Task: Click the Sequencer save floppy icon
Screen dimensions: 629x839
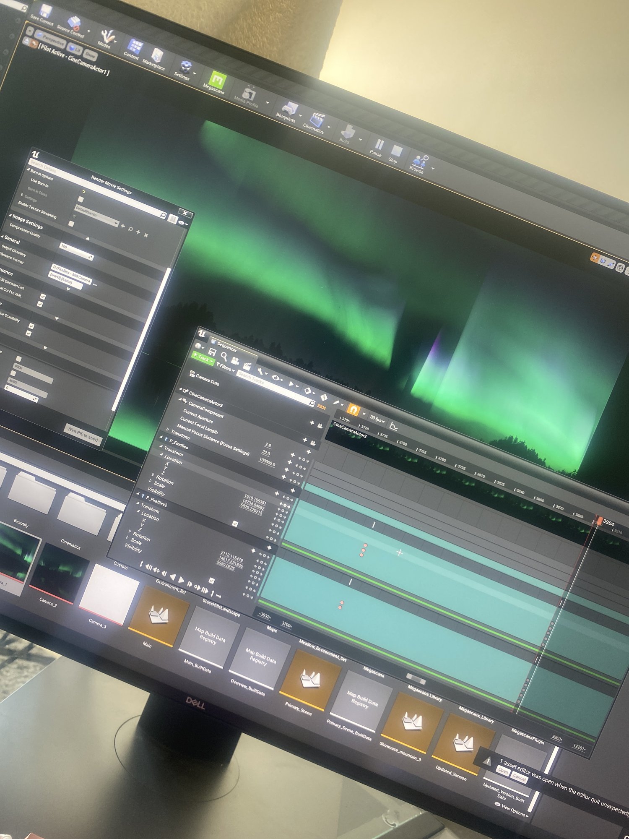Action: tap(212, 352)
